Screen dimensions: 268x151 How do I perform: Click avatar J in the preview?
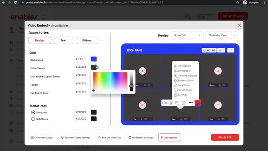pyautogui.click(x=218, y=71)
